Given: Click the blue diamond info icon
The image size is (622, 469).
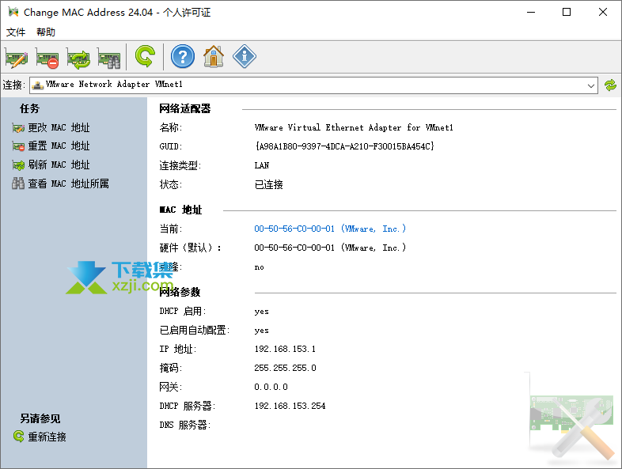Looking at the screenshot, I should pos(245,56).
